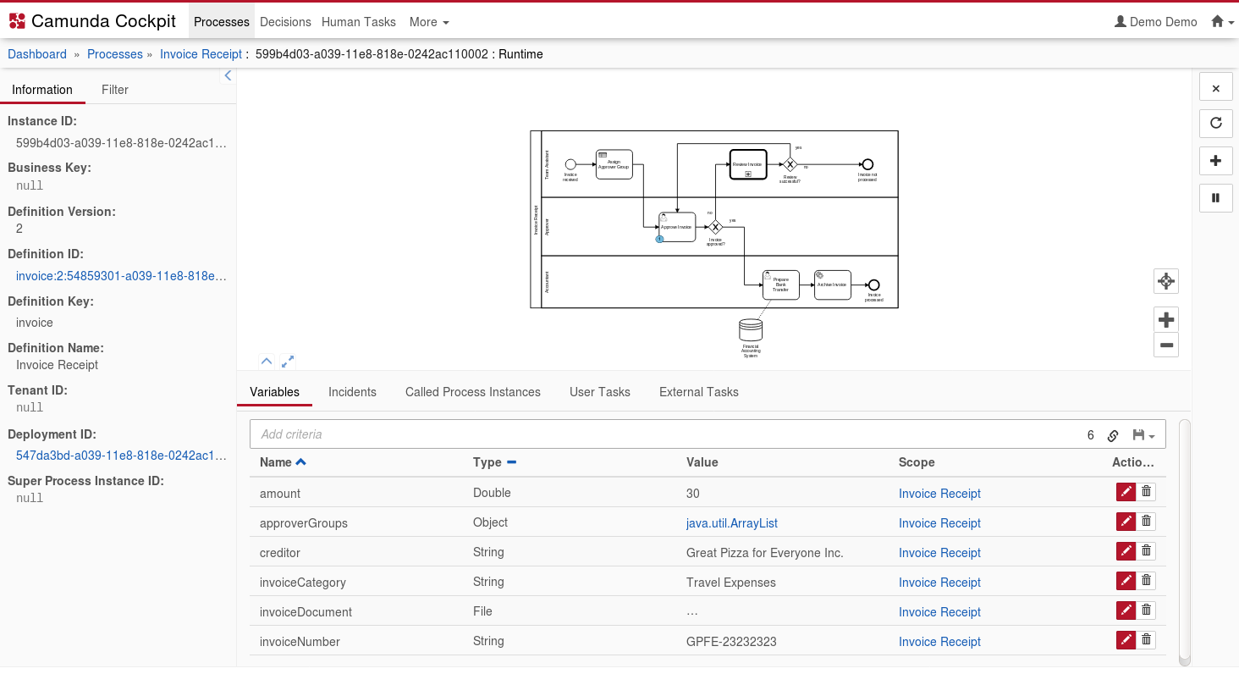Open Invoice Receipt breadcrumb link

[x=201, y=54]
